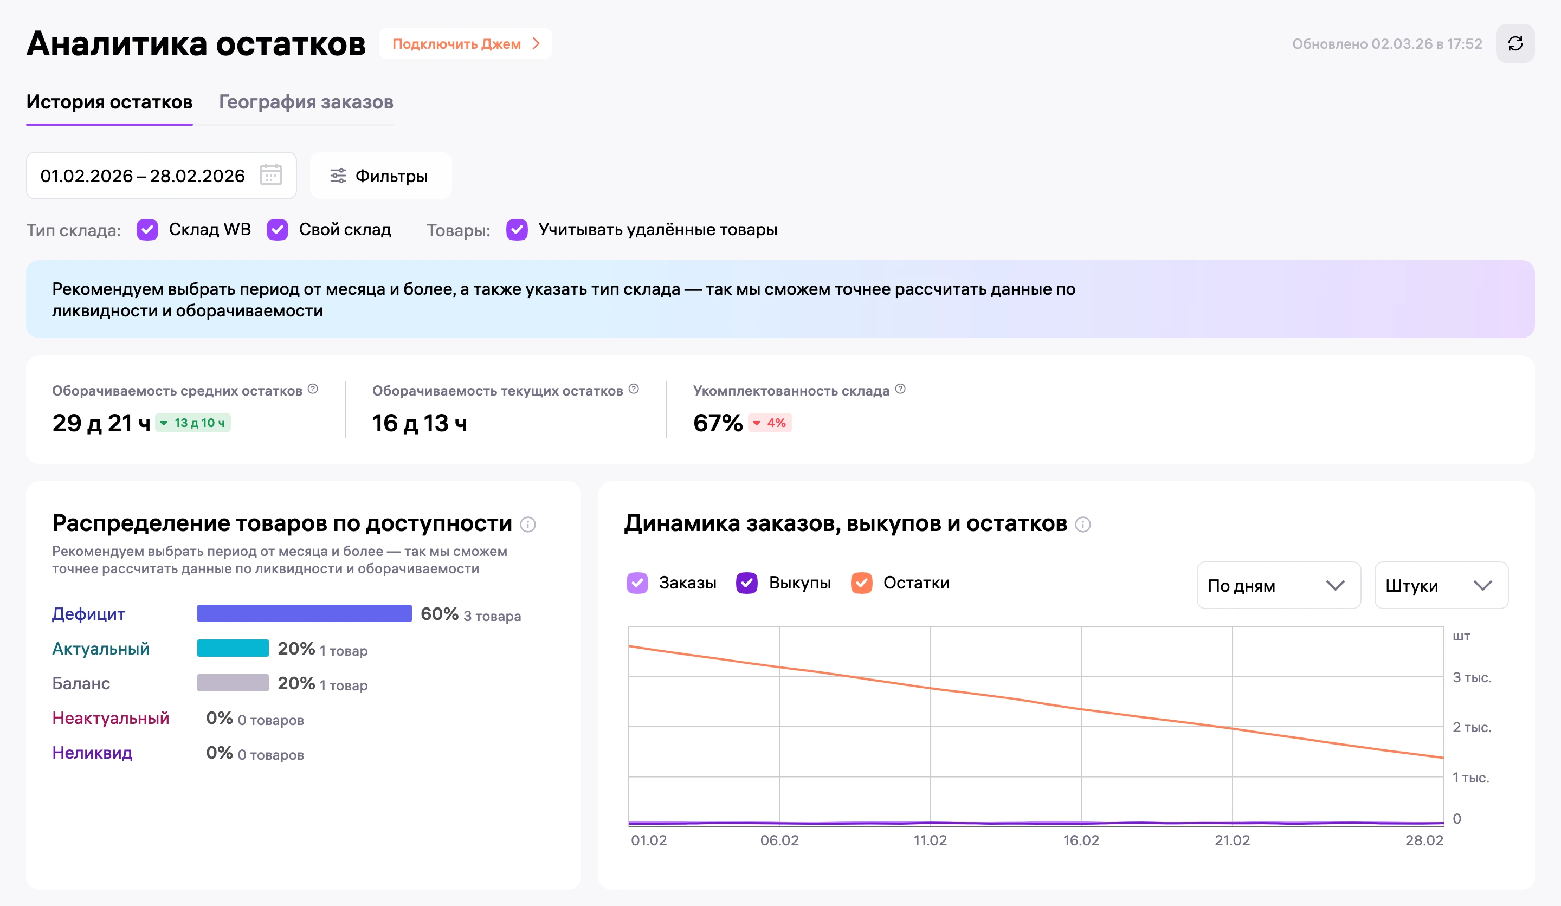
Task: Click info icon beside Распределение товаров по доступности
Action: [528, 525]
